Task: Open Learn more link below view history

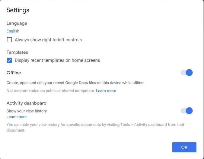Action: [x=17, y=117]
